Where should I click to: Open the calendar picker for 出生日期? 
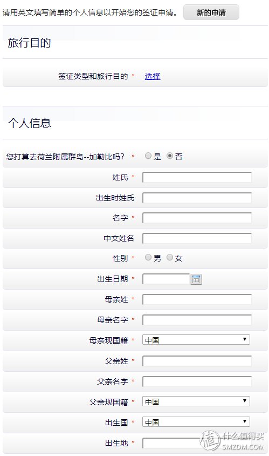click(x=196, y=279)
